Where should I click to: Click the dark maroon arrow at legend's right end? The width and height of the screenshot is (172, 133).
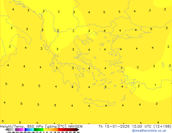coord(78,130)
